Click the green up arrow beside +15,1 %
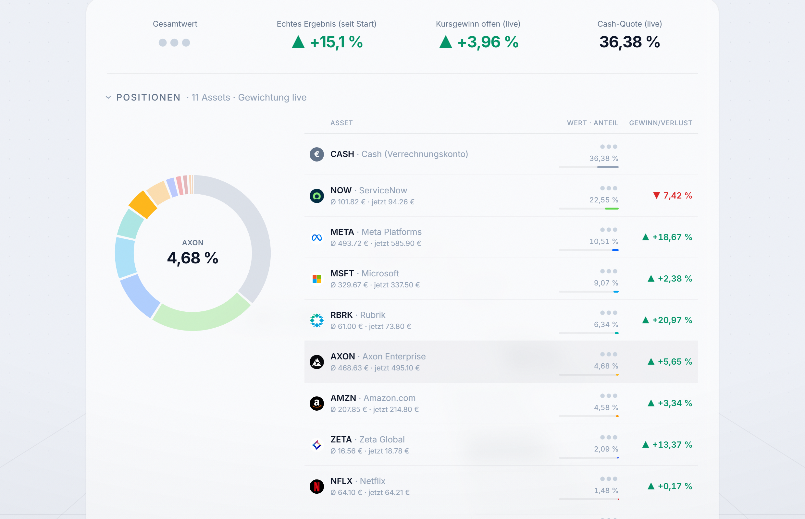 tap(298, 42)
